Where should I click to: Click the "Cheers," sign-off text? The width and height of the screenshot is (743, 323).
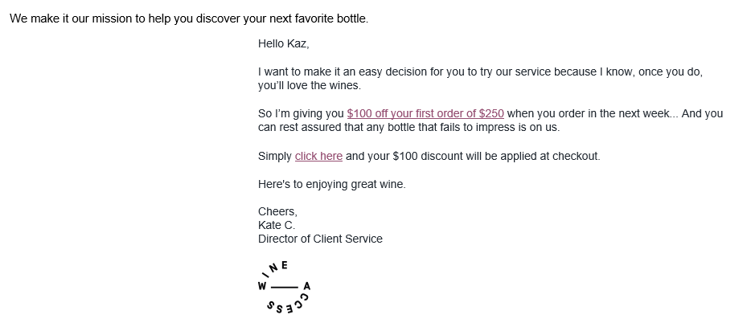coord(277,211)
